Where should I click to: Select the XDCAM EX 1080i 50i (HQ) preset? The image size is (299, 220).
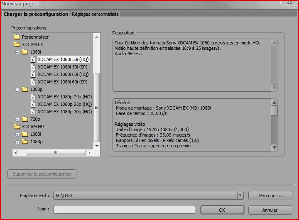point(63,59)
